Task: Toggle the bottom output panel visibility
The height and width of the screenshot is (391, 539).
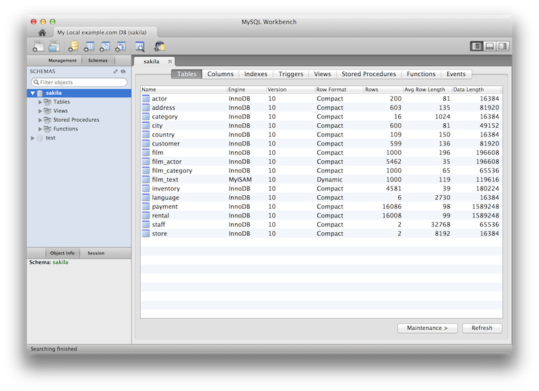Action: point(490,46)
